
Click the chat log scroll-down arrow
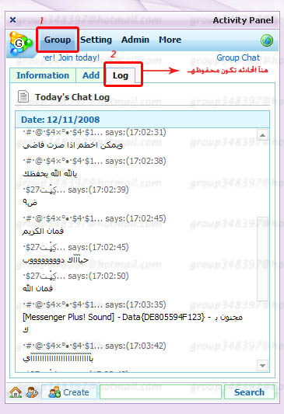tap(262, 366)
